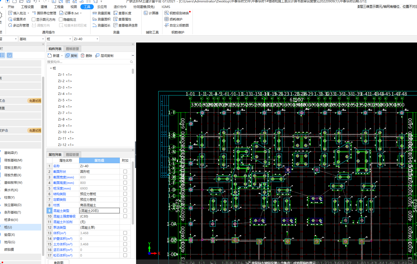Select 集水坑(K) in navigation

(x=11, y=190)
